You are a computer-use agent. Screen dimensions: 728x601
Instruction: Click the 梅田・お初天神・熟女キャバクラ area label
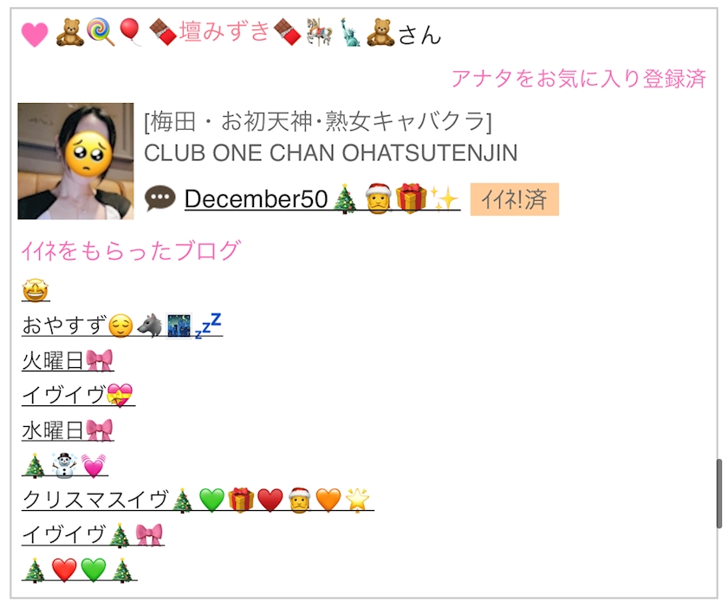[318, 121]
